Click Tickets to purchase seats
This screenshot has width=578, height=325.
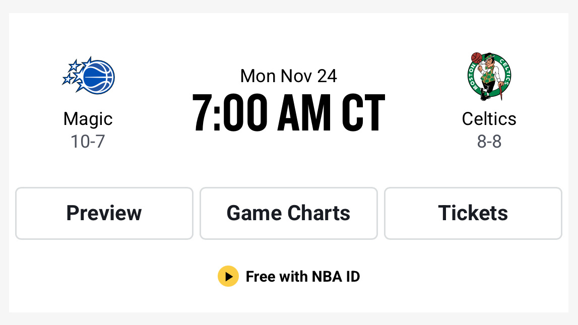[473, 213]
